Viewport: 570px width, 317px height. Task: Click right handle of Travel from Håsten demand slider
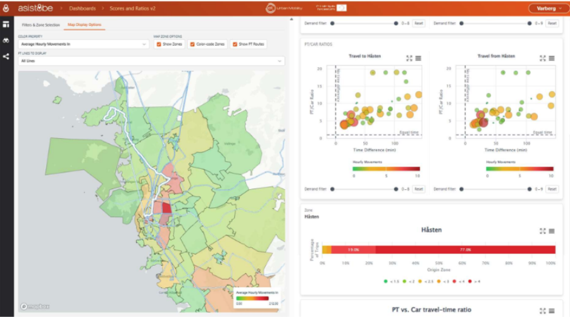pos(530,189)
